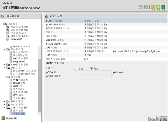Open 인터넷 설정 정보 via its icon
The height and width of the screenshot is (122, 168).
tap(8, 30)
